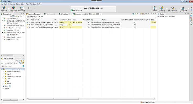Click the green arrow icon in right sidebar

[x=191, y=24]
